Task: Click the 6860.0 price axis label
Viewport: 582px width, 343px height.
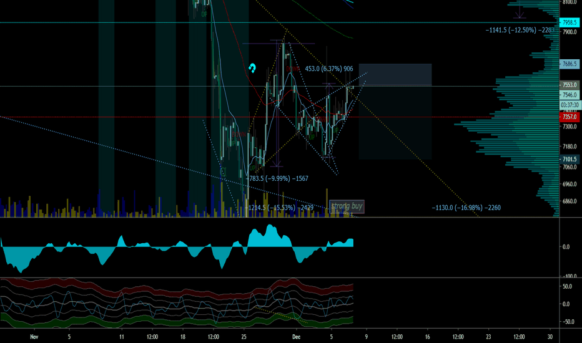Action: (x=570, y=201)
